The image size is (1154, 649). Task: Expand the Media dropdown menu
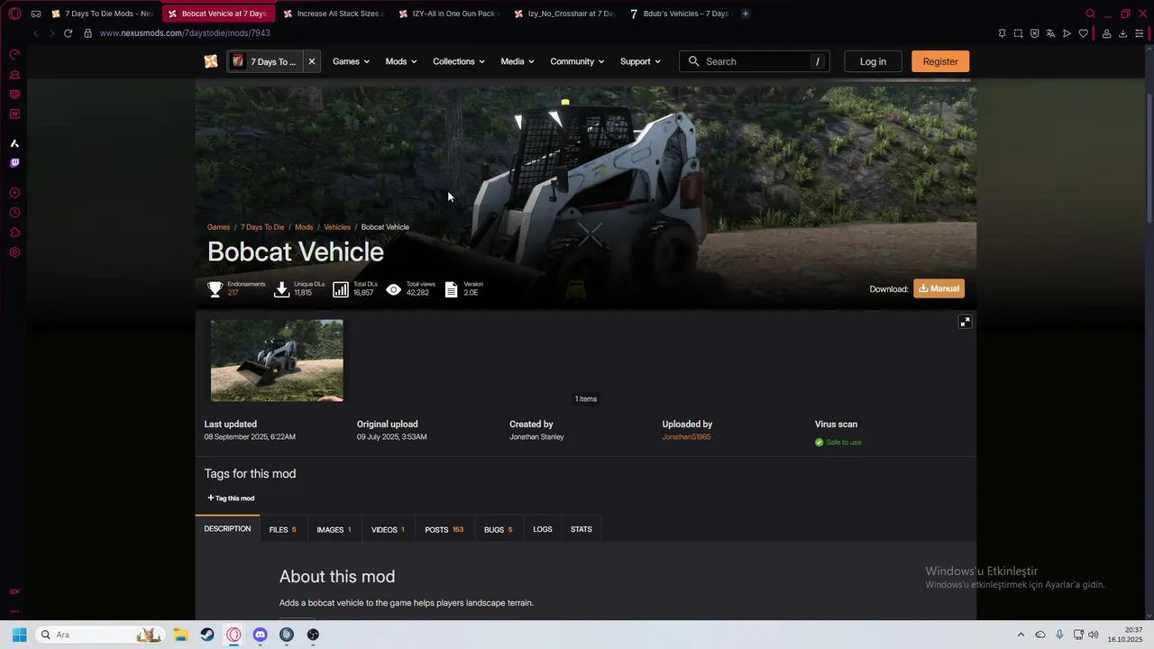[517, 61]
